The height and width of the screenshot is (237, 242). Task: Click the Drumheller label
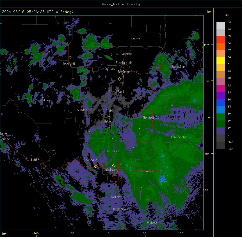(x=179, y=137)
